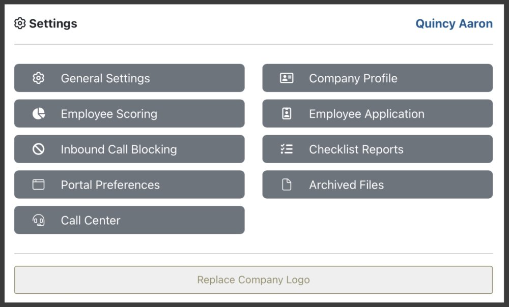
Task: Click the gear icon on General Settings
Action: 39,78
